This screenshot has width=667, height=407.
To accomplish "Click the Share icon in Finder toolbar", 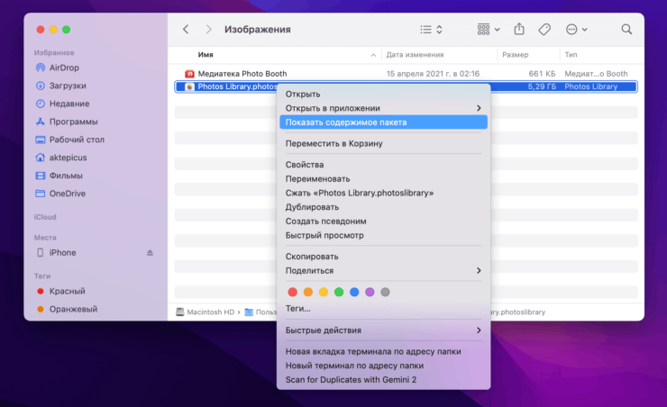I will point(519,30).
